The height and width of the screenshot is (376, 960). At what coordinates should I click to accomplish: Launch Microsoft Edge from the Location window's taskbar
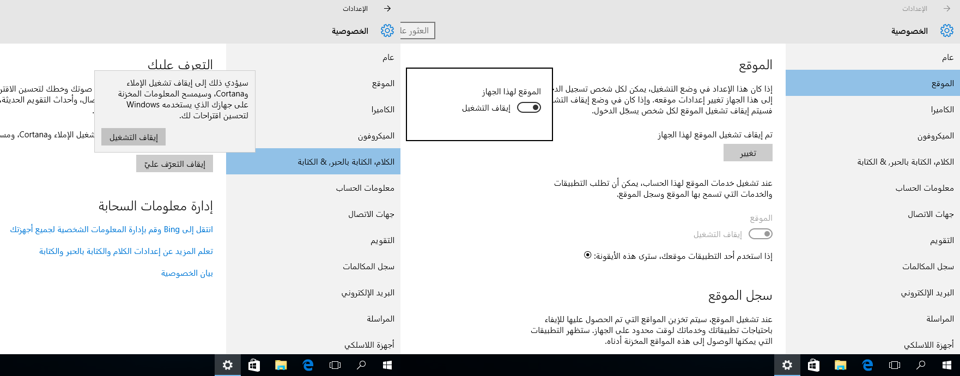coord(867,365)
